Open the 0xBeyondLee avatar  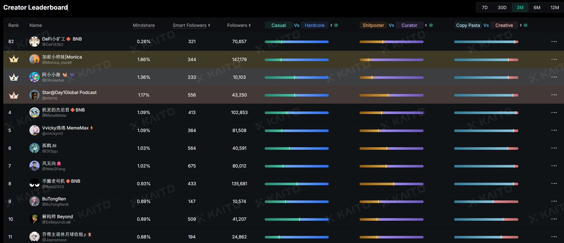(34, 219)
